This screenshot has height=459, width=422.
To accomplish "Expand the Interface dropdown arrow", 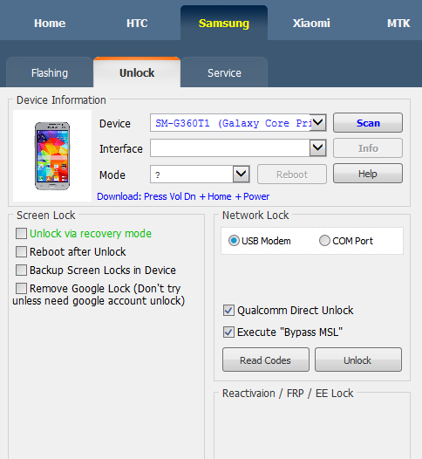I will [x=318, y=147].
